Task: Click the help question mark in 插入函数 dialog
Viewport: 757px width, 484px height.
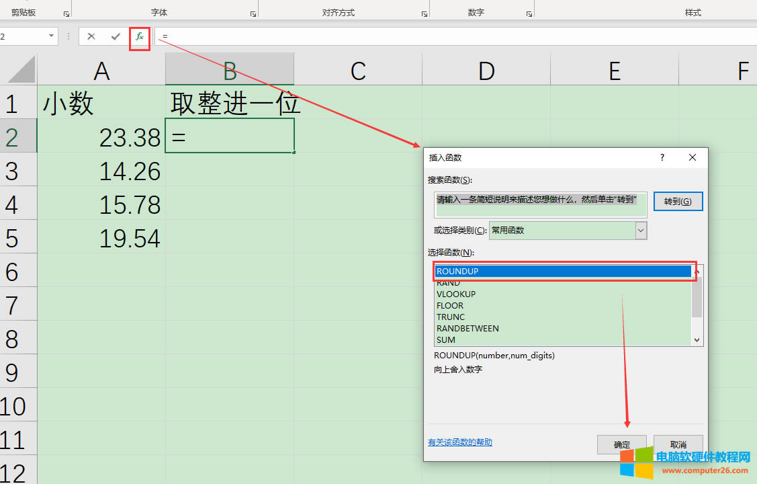Action: 662,157
